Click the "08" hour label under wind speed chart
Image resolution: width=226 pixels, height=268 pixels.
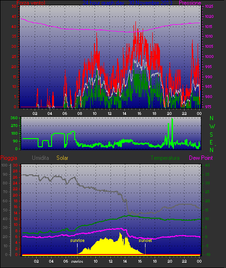80,113
